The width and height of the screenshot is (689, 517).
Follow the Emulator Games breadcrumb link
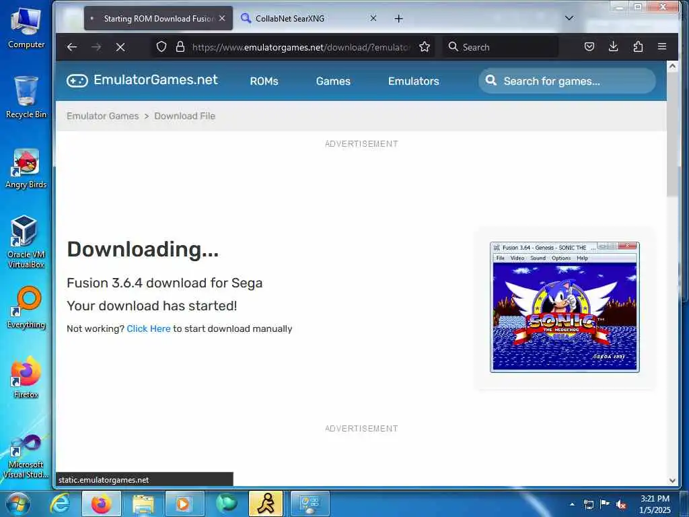pos(102,116)
